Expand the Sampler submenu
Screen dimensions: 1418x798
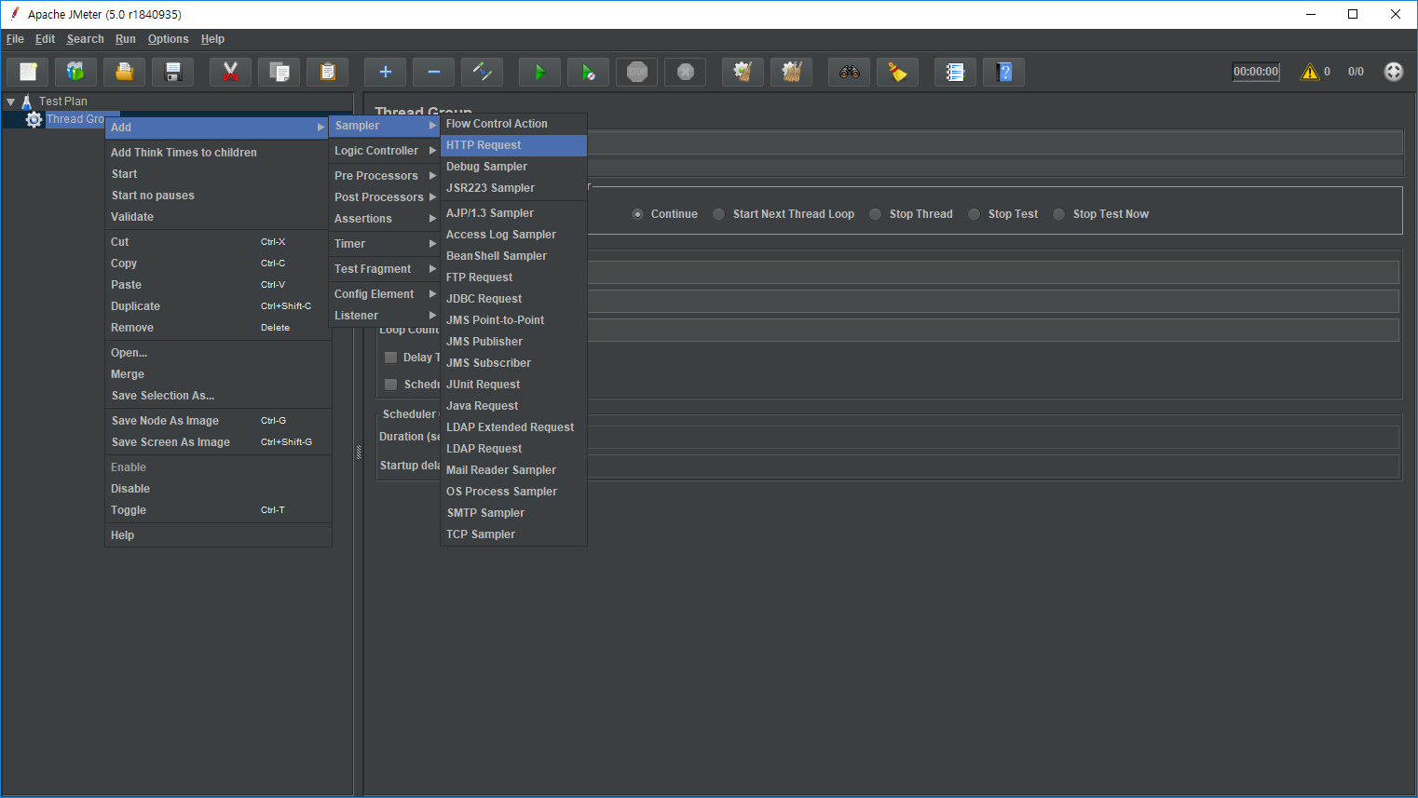coord(385,126)
